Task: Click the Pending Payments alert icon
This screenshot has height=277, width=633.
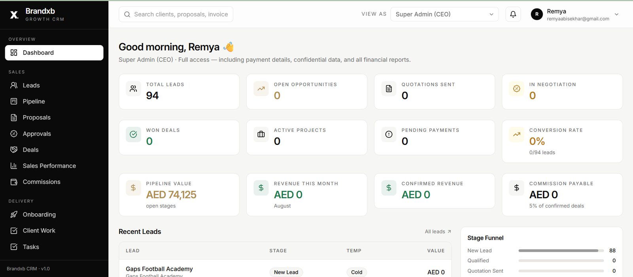Action: coord(389,134)
